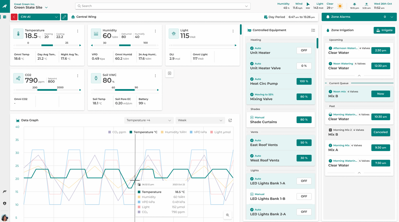Open the dashboard grid icon in sidebar

(5, 17)
